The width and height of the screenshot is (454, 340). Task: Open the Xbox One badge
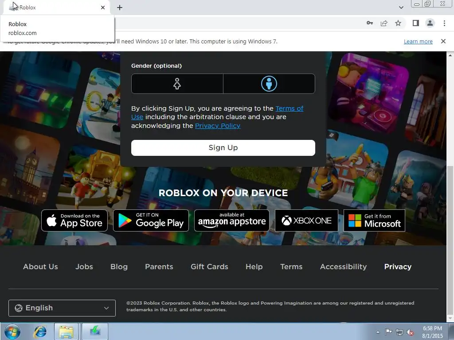point(306,220)
